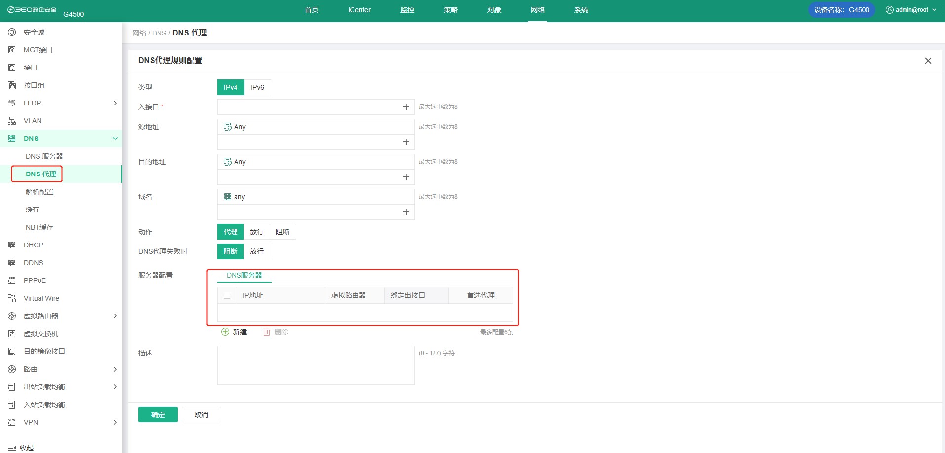Select IPv4 type
This screenshot has width=945, height=453.
click(x=231, y=87)
